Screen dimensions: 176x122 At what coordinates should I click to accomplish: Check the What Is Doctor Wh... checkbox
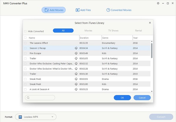coord(25,69)
